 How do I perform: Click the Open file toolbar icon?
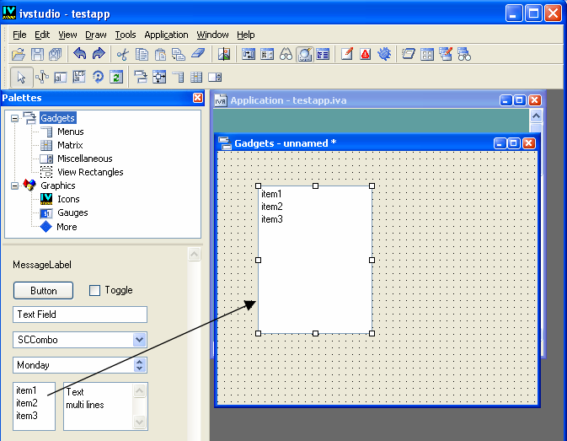point(19,55)
